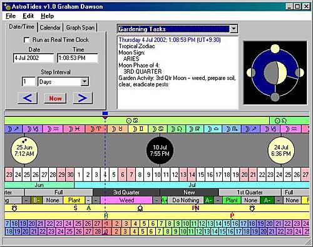Select the Moon in Pisces sign cell
The image size is (313, 247).
point(74,129)
